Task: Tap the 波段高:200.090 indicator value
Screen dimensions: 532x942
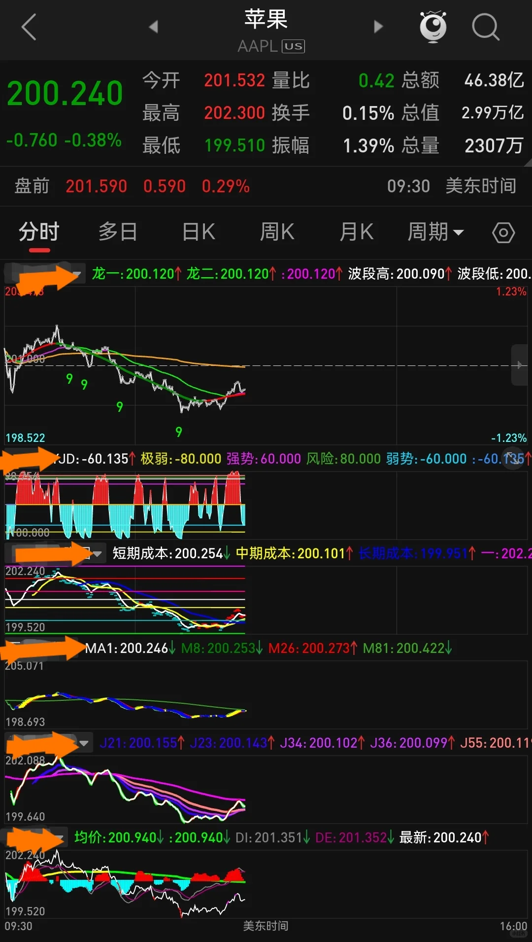Action: [399, 274]
